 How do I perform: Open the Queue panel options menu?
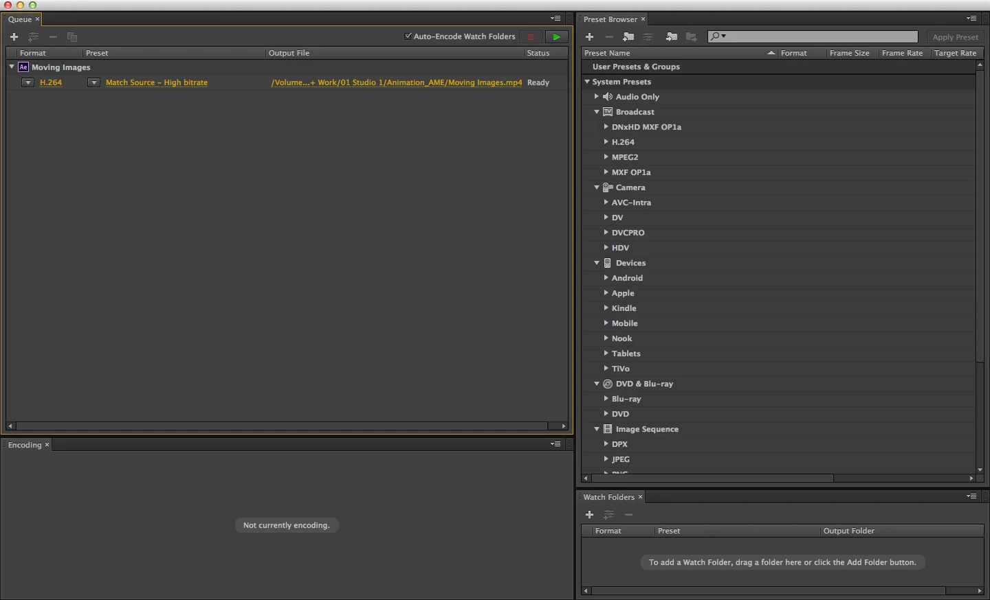pos(555,19)
